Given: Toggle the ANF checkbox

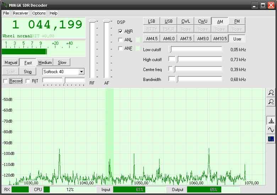Looking at the screenshot, I should pos(120,48).
